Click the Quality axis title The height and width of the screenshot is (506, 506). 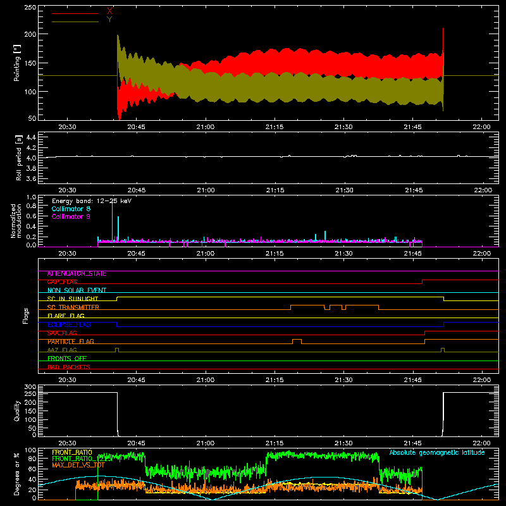(17, 410)
